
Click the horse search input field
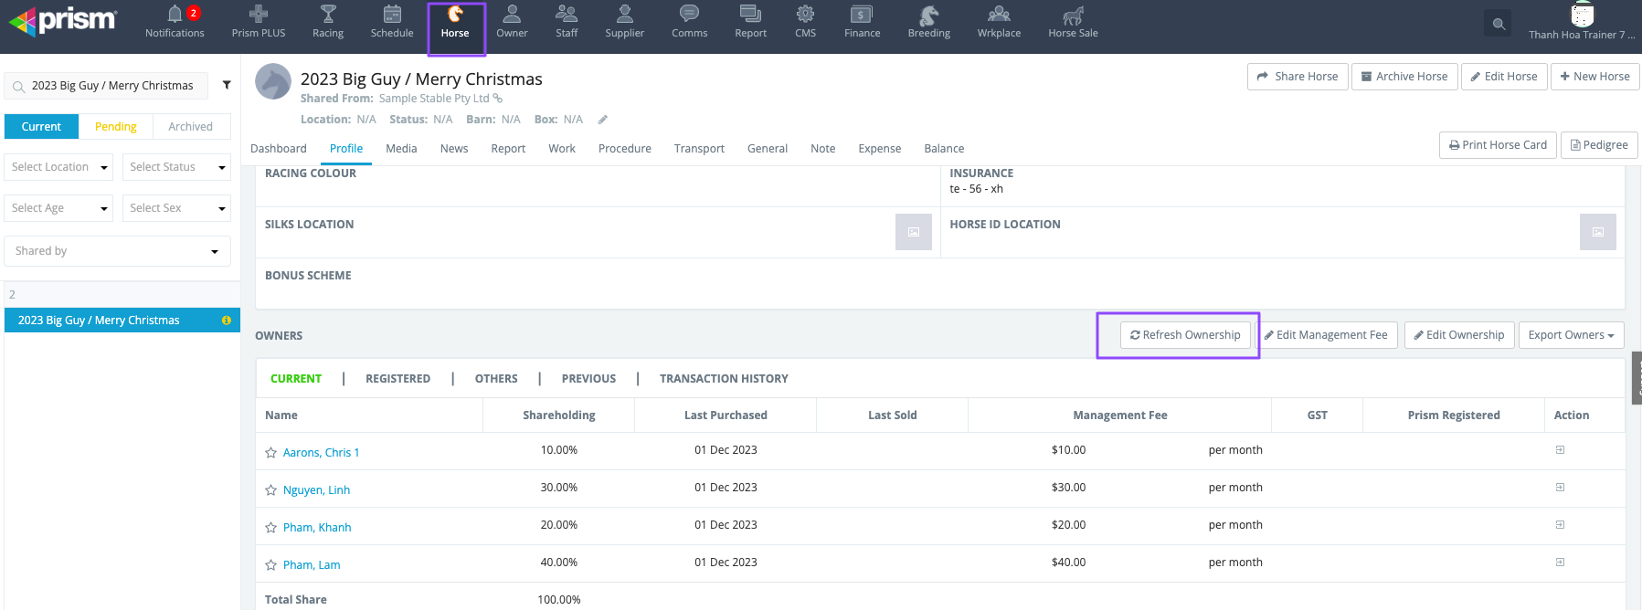click(x=112, y=86)
